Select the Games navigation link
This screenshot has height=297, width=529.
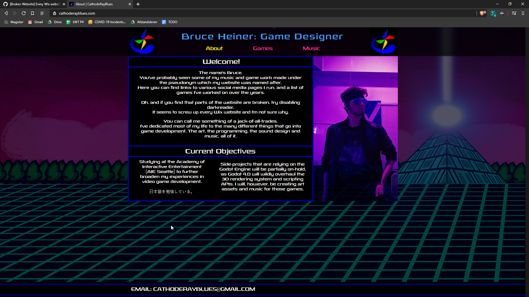263,48
